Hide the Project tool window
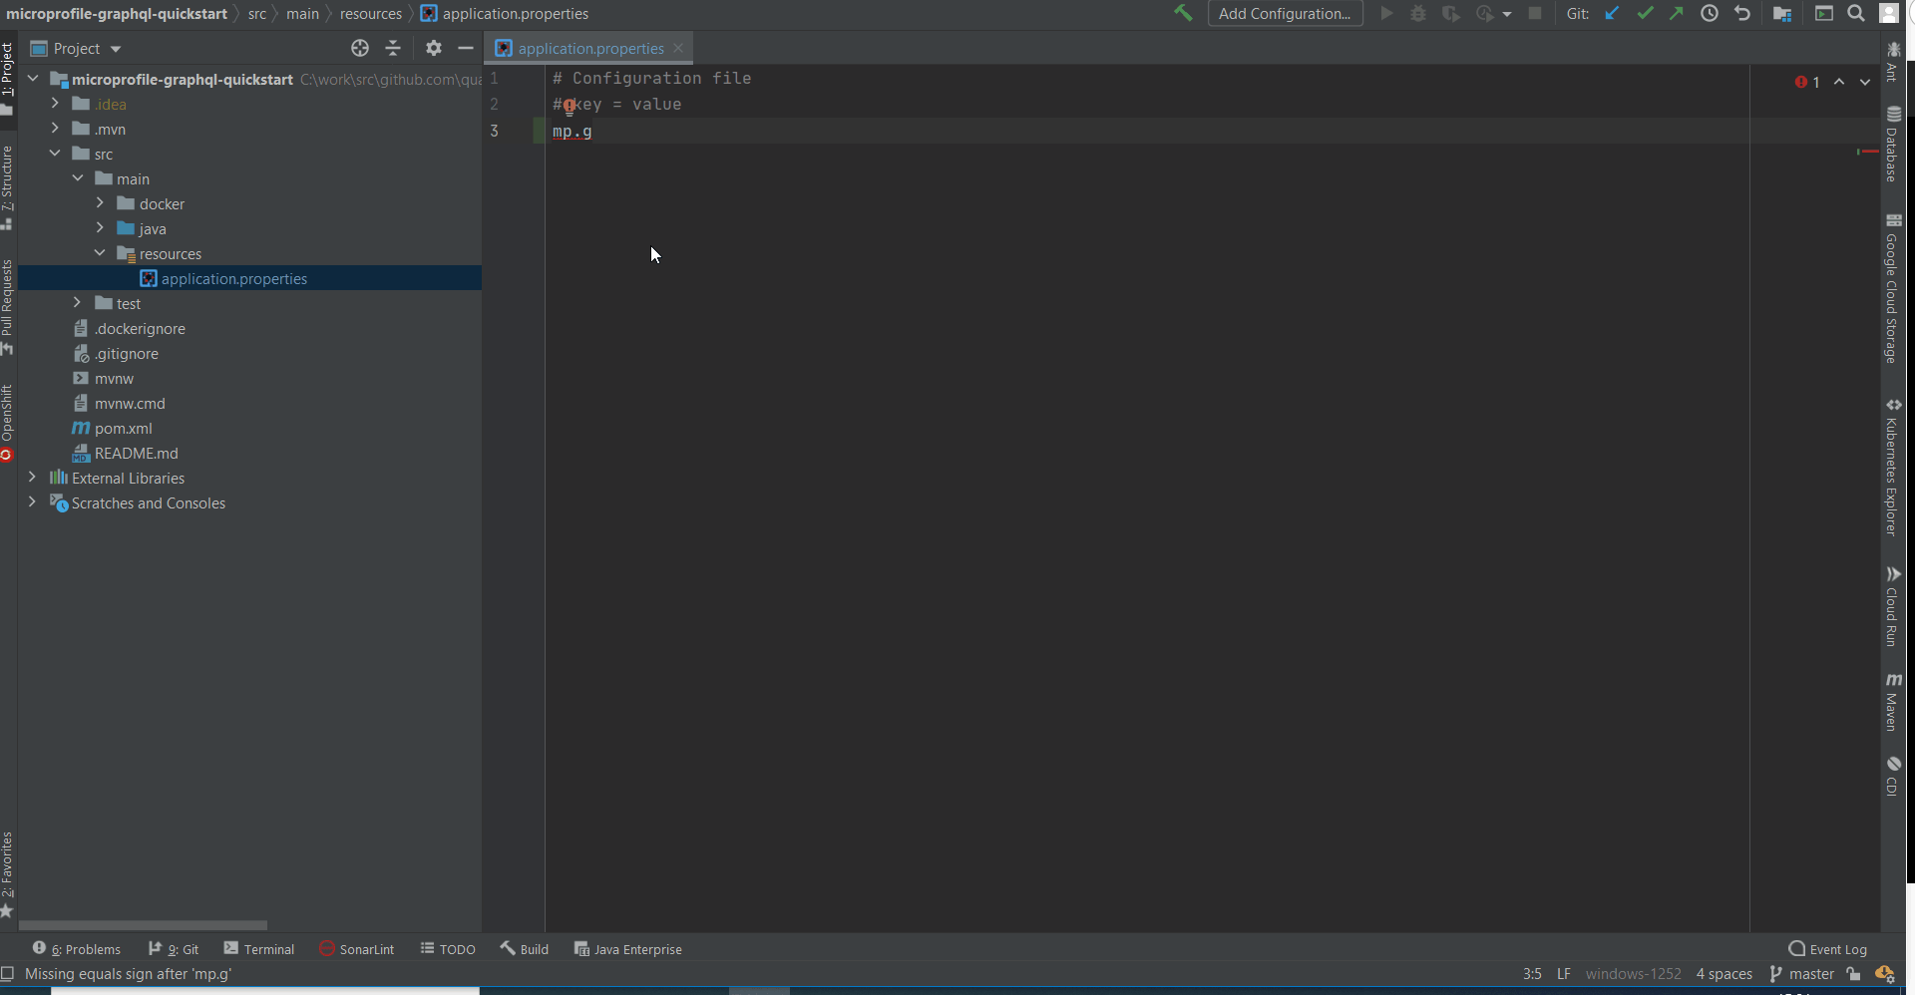 [x=466, y=48]
